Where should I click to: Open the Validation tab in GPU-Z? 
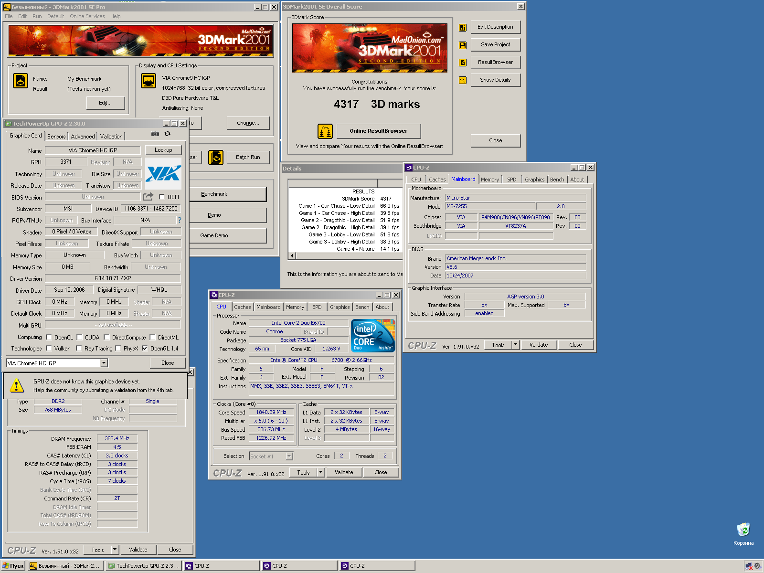[x=111, y=137]
